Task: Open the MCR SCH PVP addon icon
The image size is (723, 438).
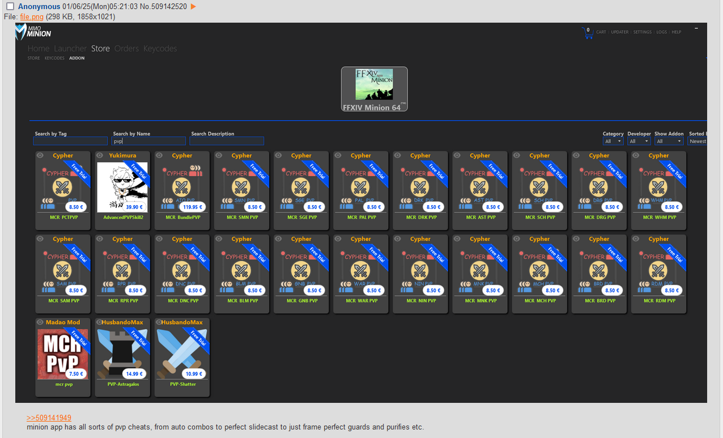Action: coord(539,188)
